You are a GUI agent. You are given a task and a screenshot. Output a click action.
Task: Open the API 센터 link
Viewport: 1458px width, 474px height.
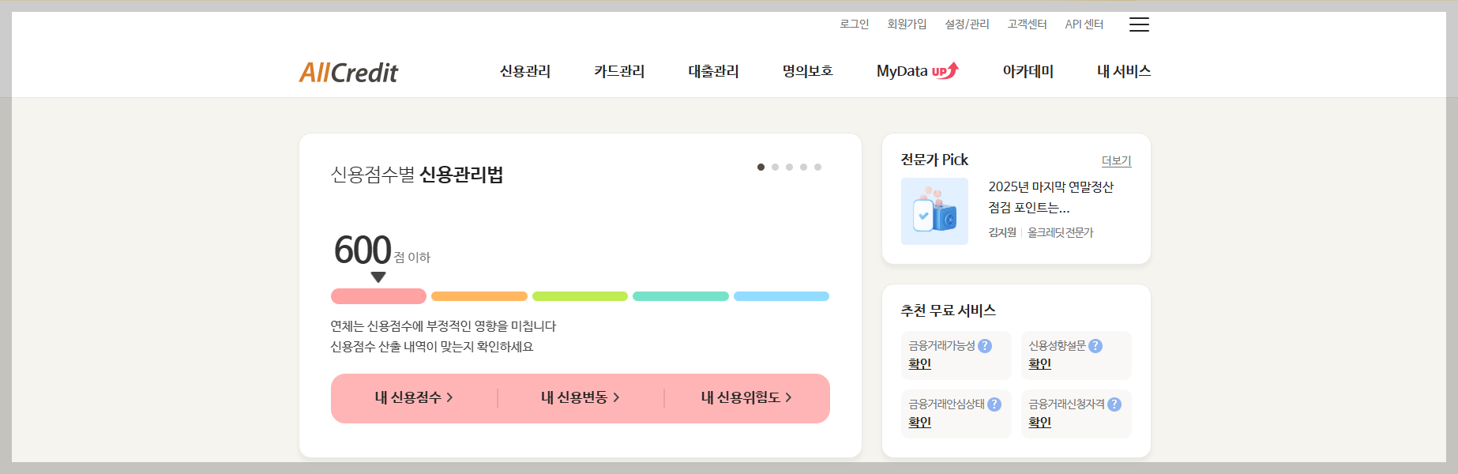coord(1084,24)
